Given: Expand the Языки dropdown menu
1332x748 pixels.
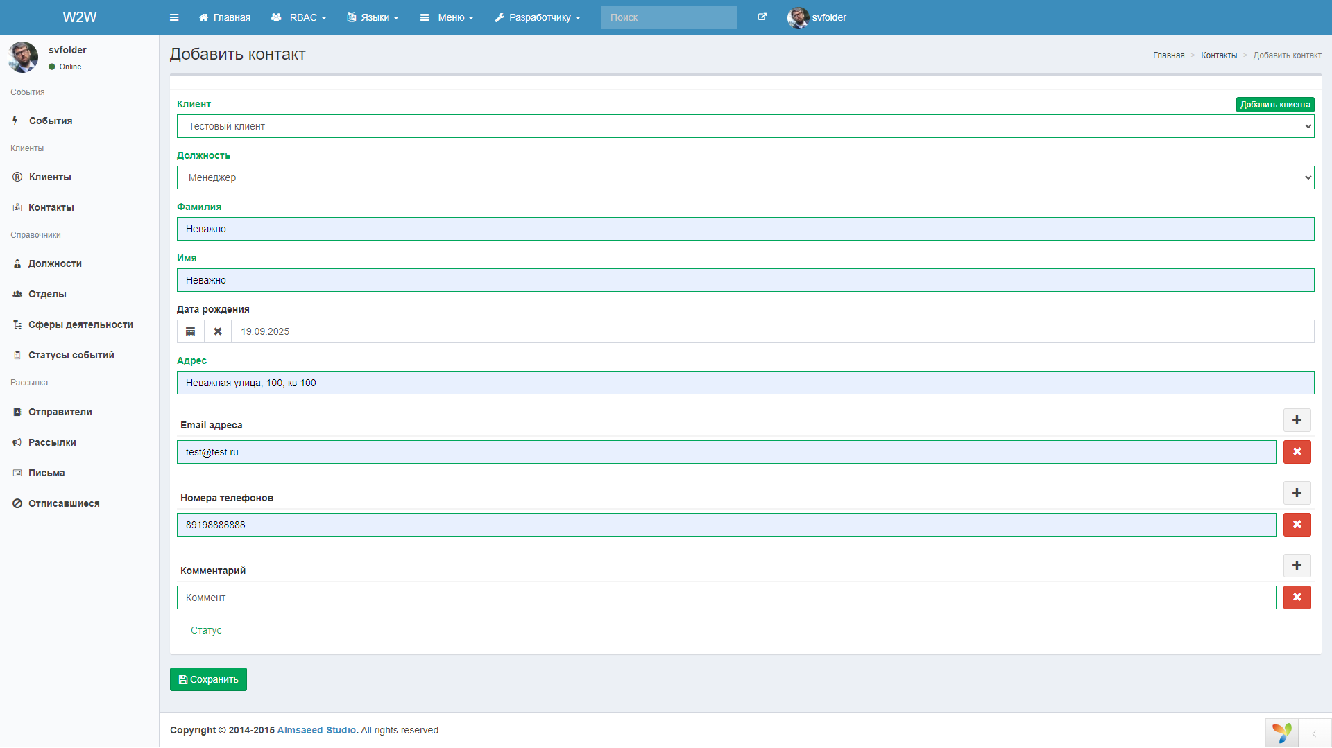Looking at the screenshot, I should tap(373, 17).
